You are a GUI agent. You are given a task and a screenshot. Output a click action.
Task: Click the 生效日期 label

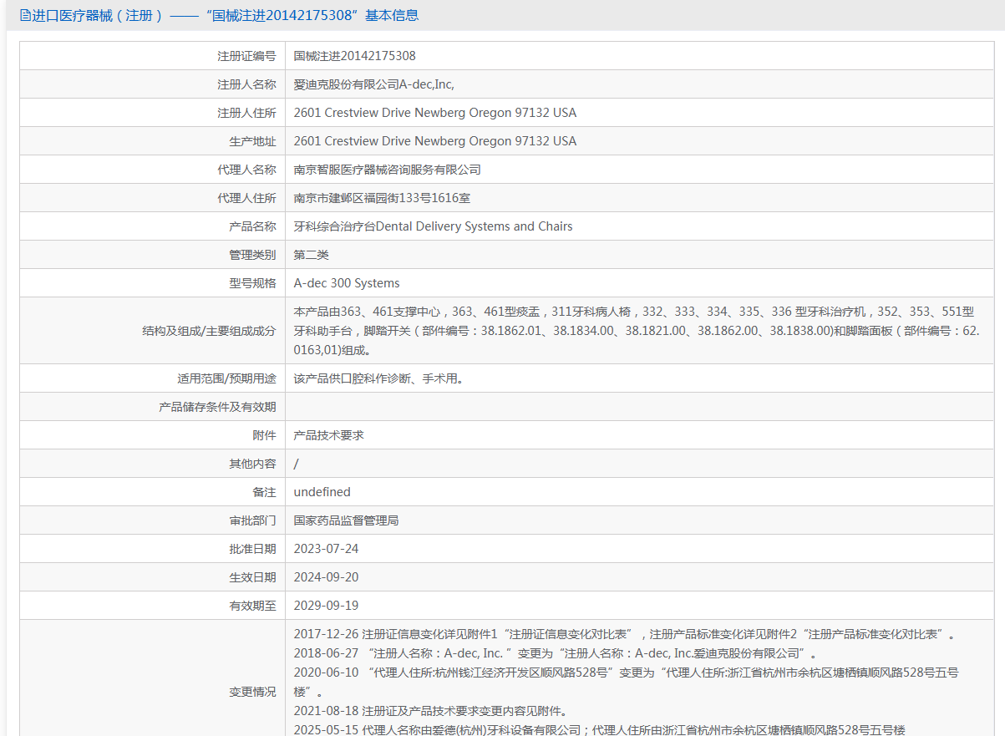(x=252, y=577)
